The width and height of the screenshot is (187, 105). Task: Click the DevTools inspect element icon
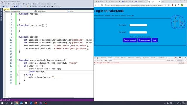click(95, 58)
